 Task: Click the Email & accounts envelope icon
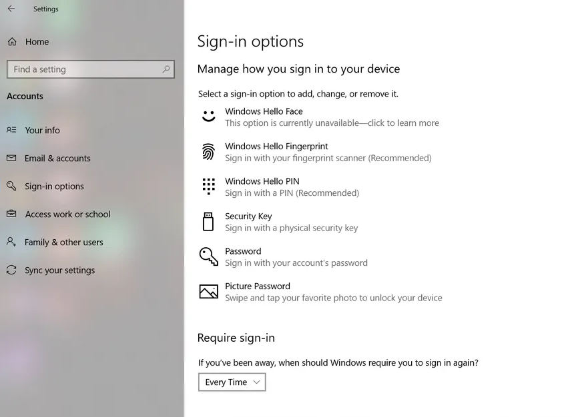pyautogui.click(x=11, y=158)
